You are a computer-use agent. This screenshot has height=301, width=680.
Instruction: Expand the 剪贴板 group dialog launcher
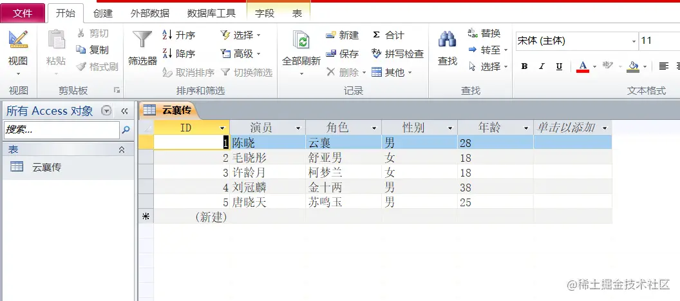[x=117, y=90]
